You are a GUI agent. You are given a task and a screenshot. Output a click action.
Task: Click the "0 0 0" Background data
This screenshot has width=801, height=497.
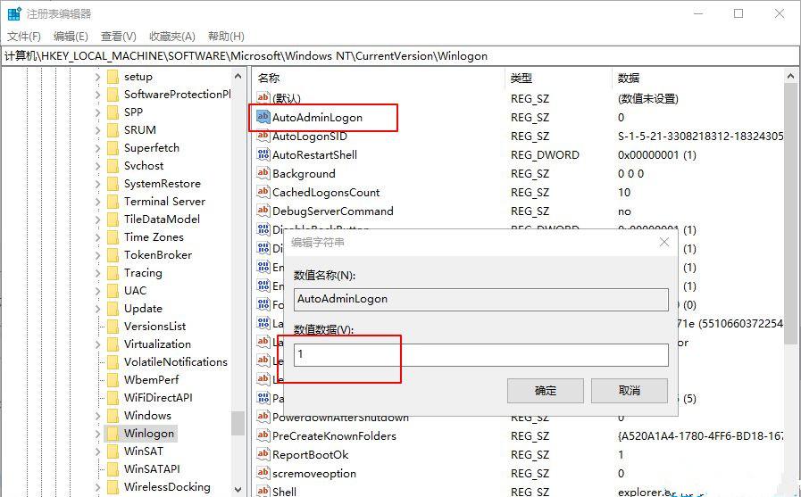(631, 173)
